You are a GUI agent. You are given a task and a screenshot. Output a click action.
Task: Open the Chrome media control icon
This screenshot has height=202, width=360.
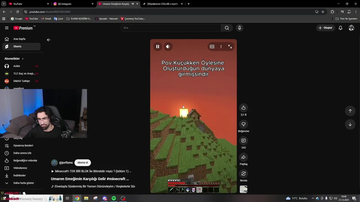pos(342,12)
